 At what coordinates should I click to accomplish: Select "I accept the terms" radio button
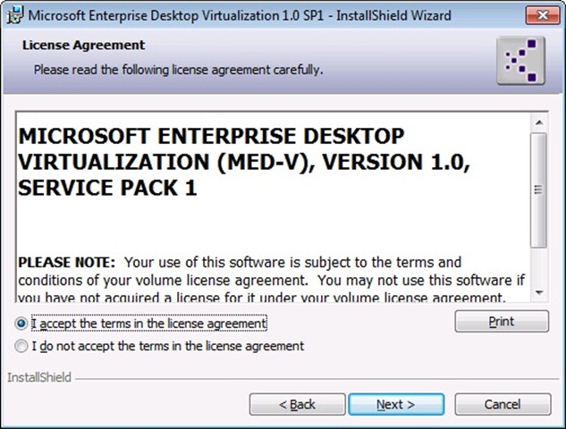21,323
